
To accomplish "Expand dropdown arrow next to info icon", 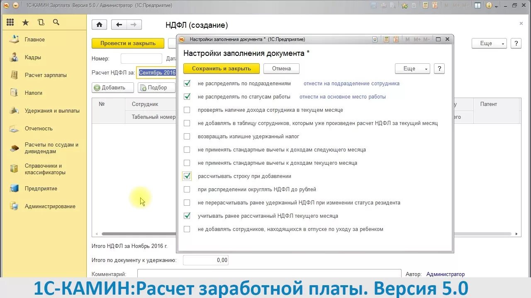I will click(x=497, y=6).
